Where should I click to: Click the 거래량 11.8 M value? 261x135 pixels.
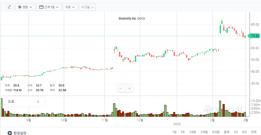click(x=17, y=90)
